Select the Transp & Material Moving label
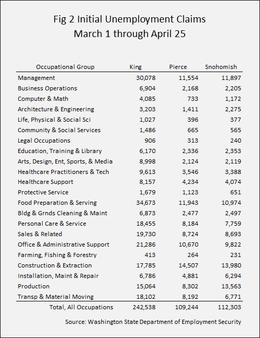 tap(55, 297)
